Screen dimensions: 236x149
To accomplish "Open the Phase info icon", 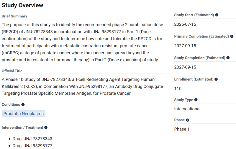I will 188,120.
